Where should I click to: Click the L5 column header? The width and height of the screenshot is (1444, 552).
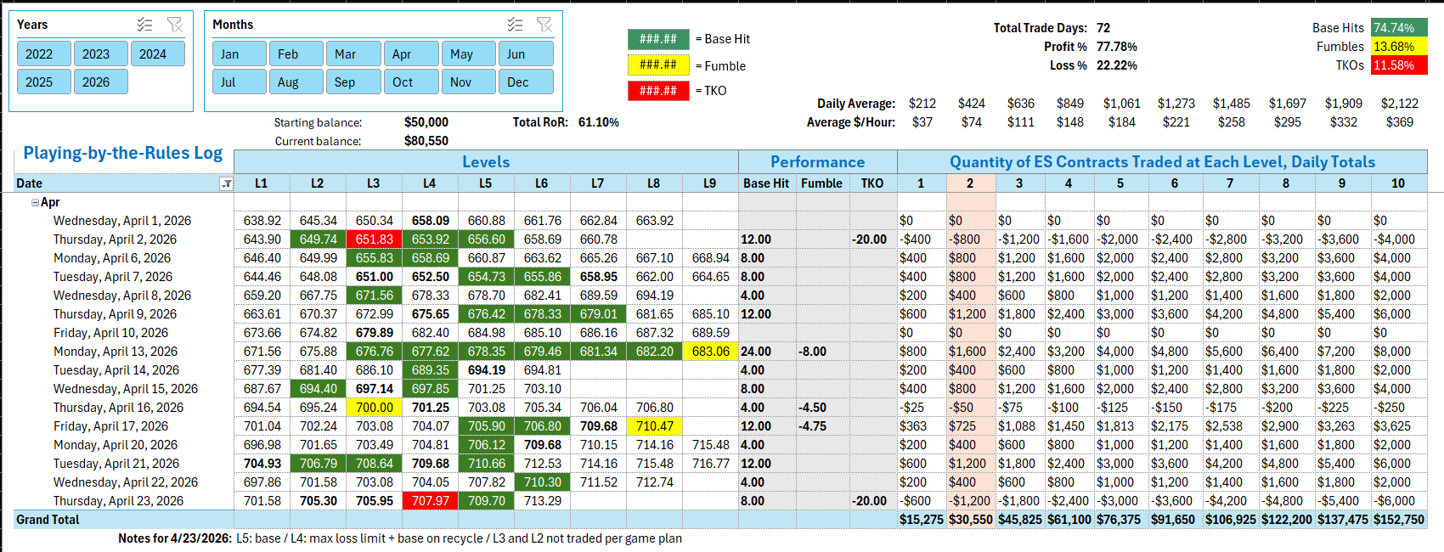486,183
